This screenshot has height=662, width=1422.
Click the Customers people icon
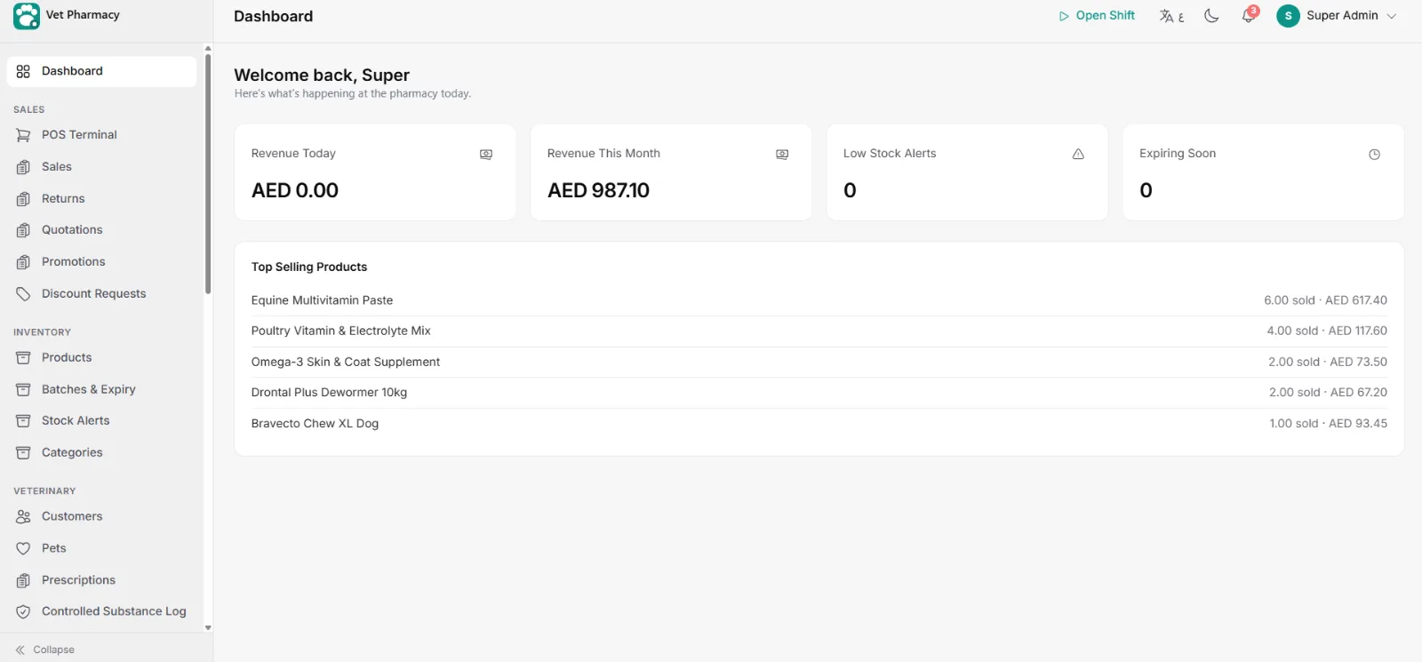23,517
